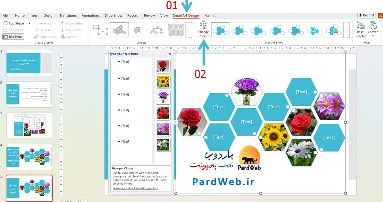Open the Convert dropdown
383x202 pixels.
373,30
